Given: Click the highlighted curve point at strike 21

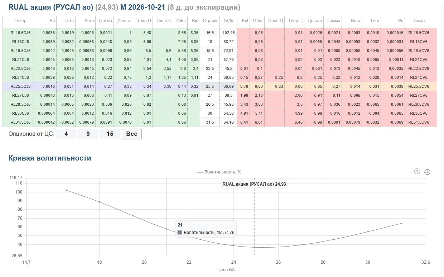Looking at the screenshot, I should tap(166, 229).
